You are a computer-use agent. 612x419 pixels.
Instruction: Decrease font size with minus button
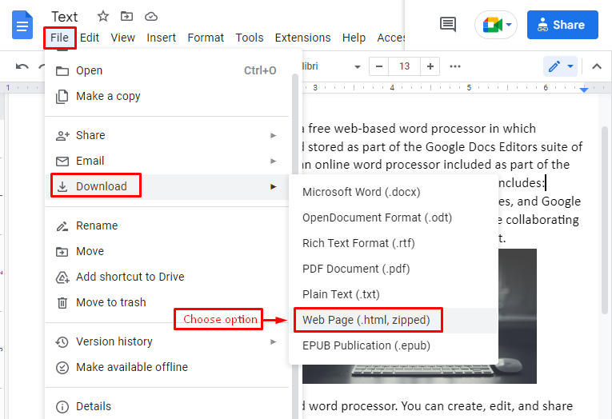click(378, 66)
